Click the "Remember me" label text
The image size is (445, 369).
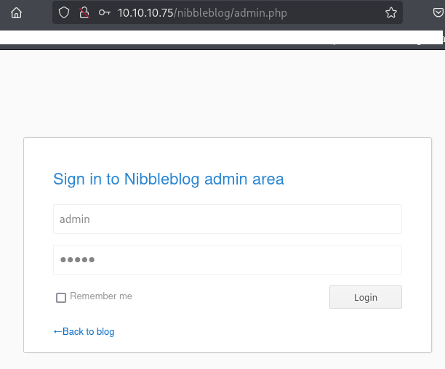101,296
